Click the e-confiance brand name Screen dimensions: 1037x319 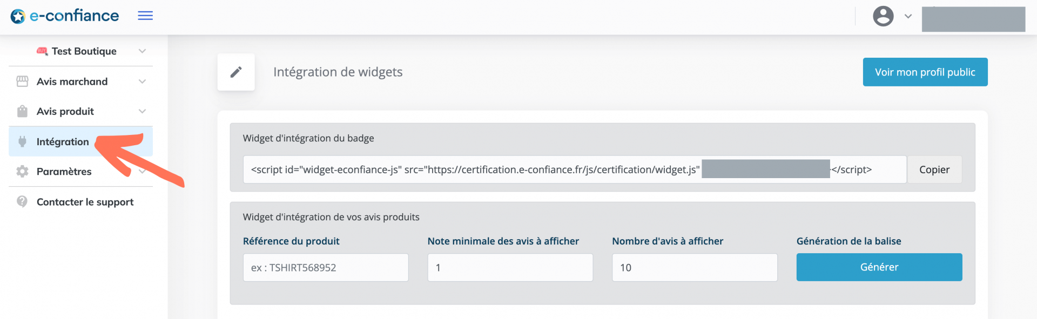75,16
